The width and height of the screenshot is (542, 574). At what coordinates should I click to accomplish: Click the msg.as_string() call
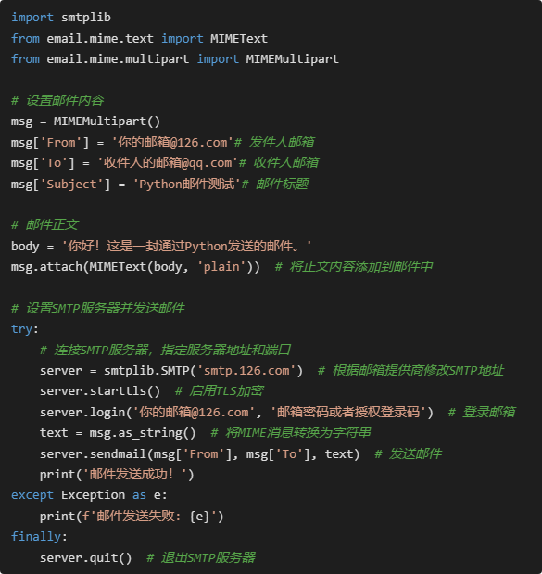(143, 433)
